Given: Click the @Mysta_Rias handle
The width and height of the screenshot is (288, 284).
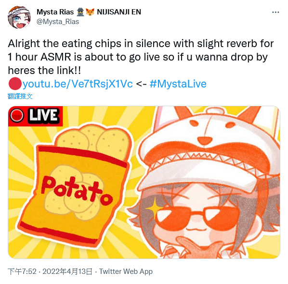Looking at the screenshot, I should tap(58, 22).
